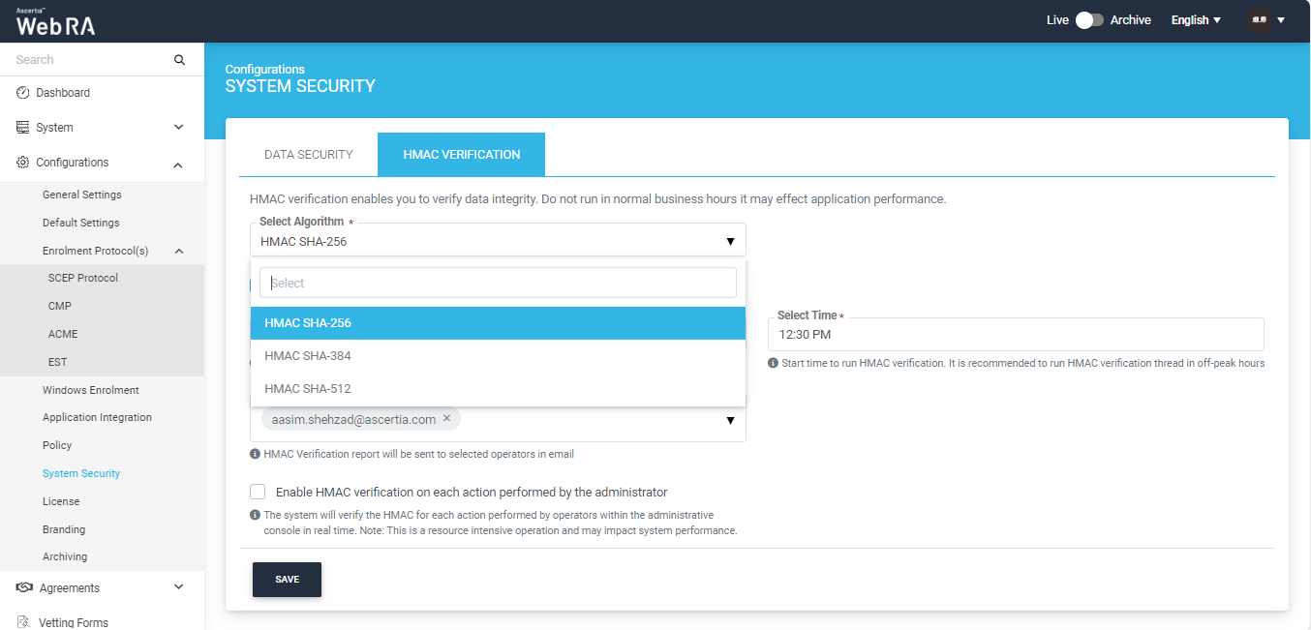Choose HMAC SHA-512 option

[308, 389]
